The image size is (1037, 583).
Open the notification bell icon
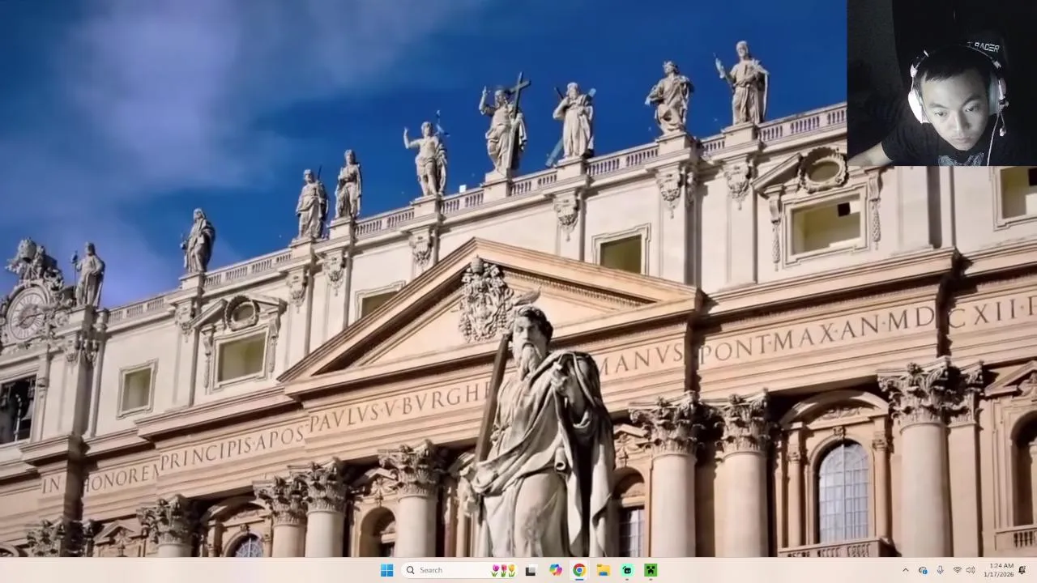pyautogui.click(x=1022, y=570)
